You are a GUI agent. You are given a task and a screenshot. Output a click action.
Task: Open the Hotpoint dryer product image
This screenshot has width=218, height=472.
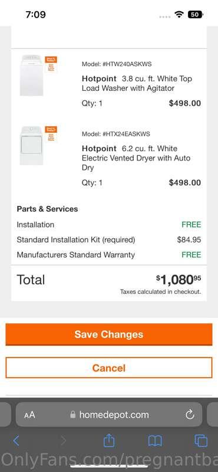[x=32, y=145]
